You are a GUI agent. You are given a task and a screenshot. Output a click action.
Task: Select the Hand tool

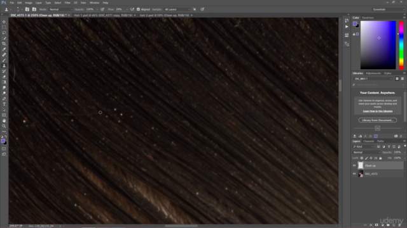[x=4, y=121]
